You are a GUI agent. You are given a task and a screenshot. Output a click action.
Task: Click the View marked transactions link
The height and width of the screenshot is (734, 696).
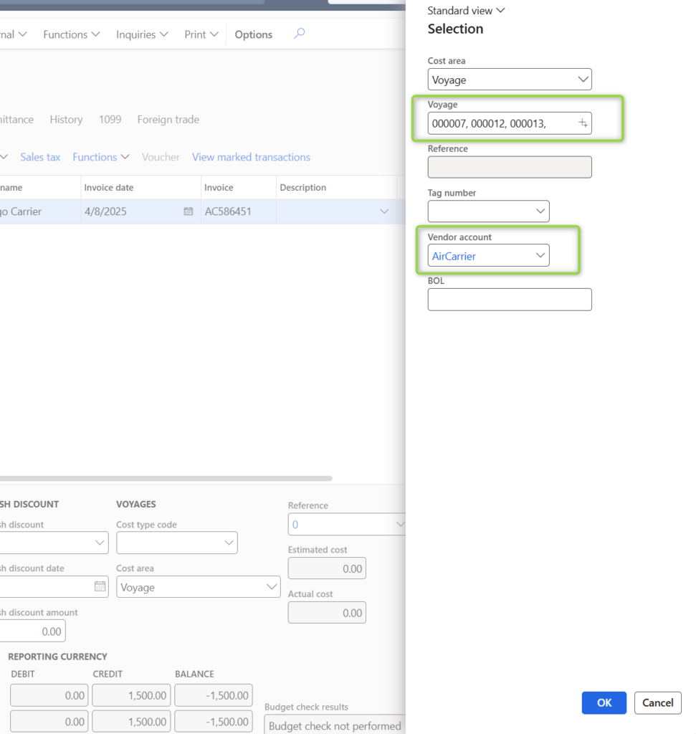pos(251,157)
